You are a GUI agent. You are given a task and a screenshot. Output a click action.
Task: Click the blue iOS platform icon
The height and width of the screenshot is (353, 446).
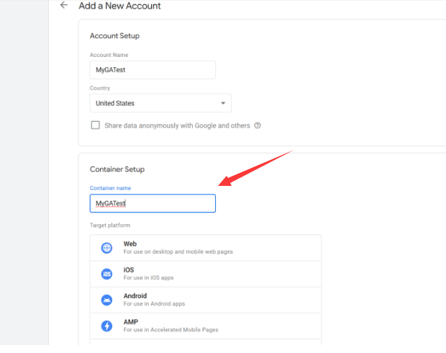[106, 274]
